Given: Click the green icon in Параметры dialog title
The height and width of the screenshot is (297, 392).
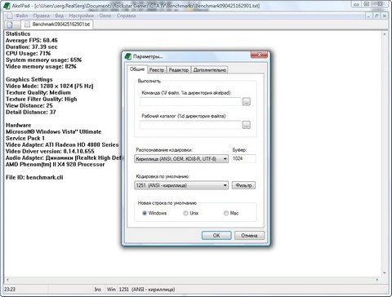Looking at the screenshot, I should click(127, 56).
